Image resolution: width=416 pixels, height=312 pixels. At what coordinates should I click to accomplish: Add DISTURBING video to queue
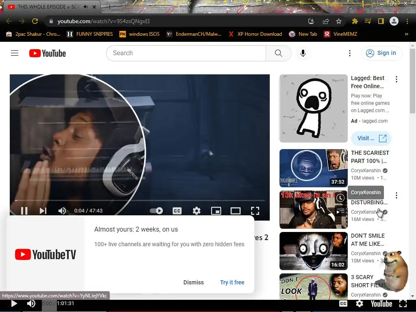(340, 211)
